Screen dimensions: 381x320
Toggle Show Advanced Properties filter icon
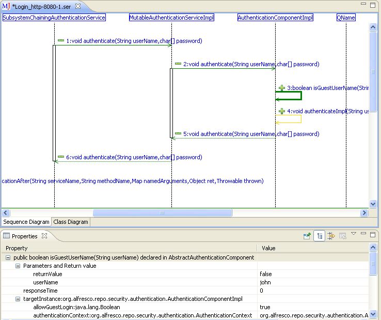coord(331,236)
